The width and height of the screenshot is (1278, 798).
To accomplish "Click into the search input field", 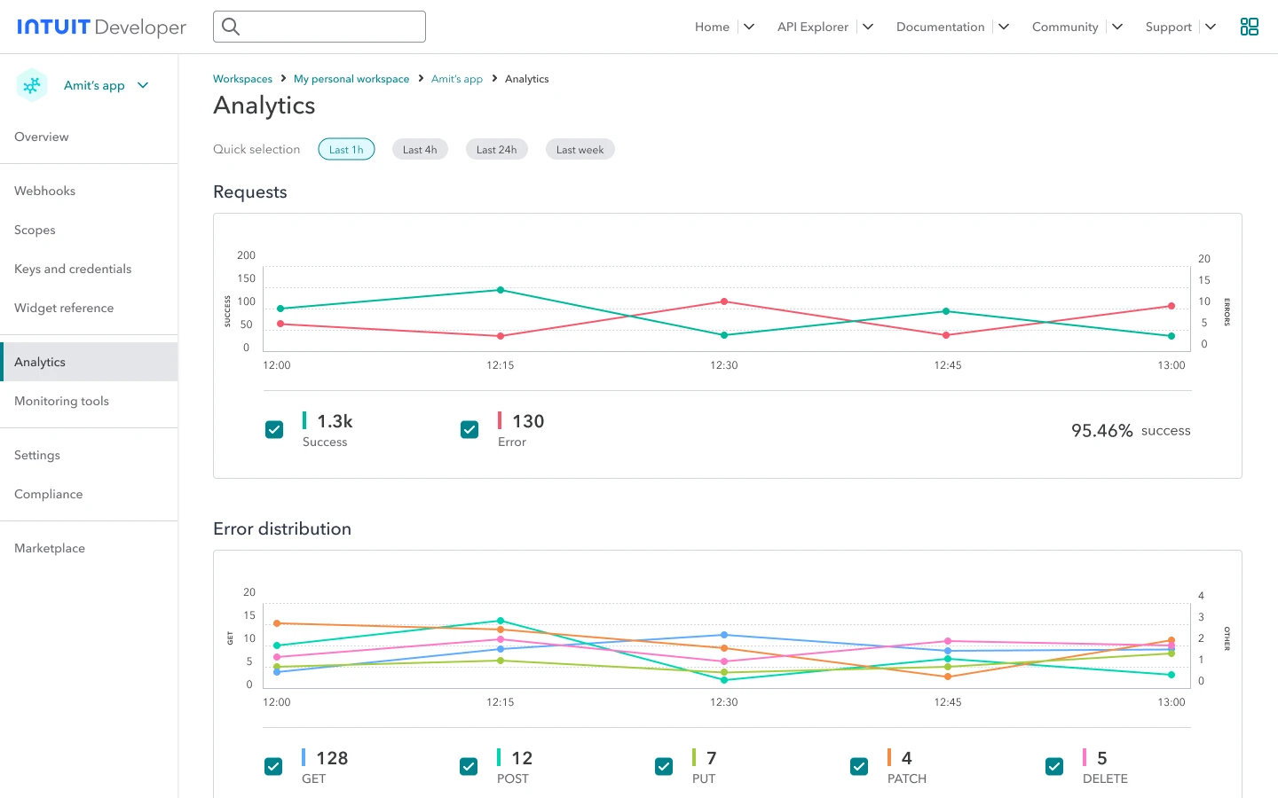I will pyautogui.click(x=319, y=27).
